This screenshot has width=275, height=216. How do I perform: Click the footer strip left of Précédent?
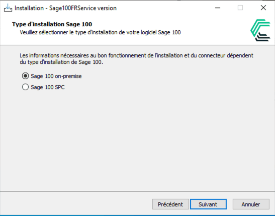pos(75,204)
